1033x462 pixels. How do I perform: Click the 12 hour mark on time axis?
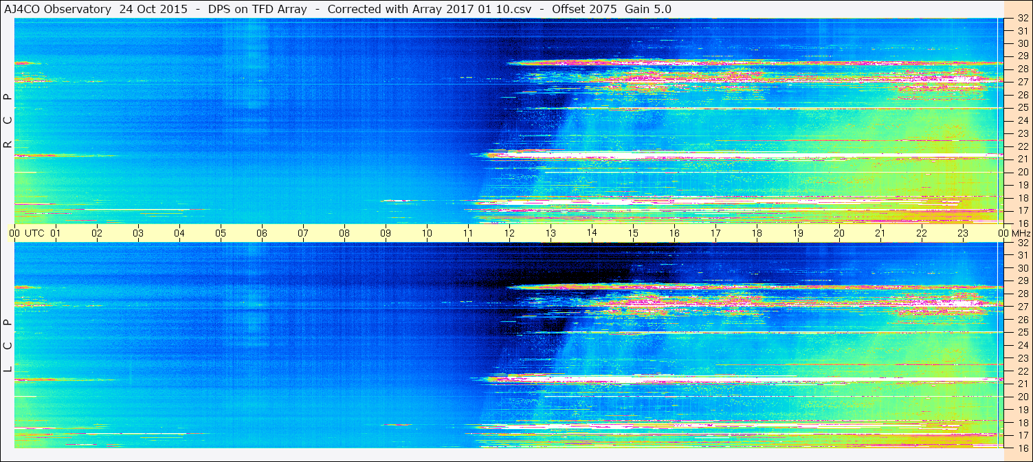coord(509,233)
